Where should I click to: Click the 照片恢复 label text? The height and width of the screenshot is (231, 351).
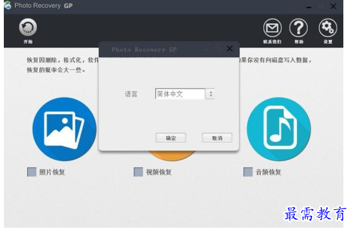point(52,172)
